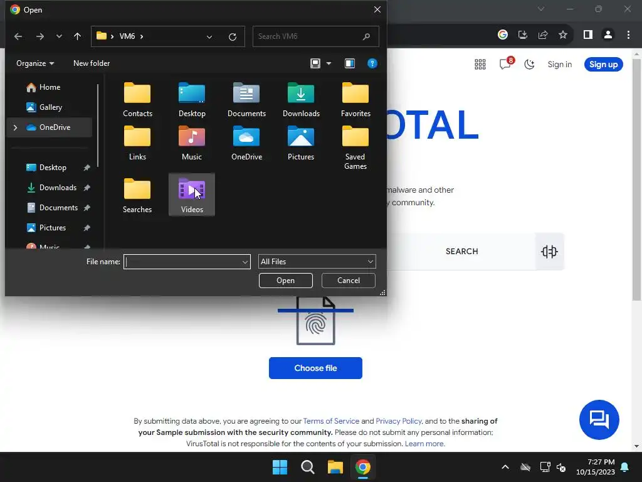Share this page from Chrome toolbar
This screenshot has width=642, height=482.
click(543, 35)
